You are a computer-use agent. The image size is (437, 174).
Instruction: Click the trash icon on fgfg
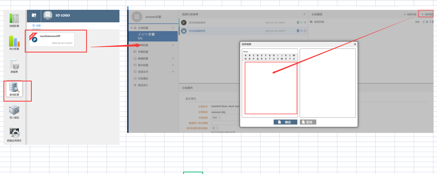point(150,34)
